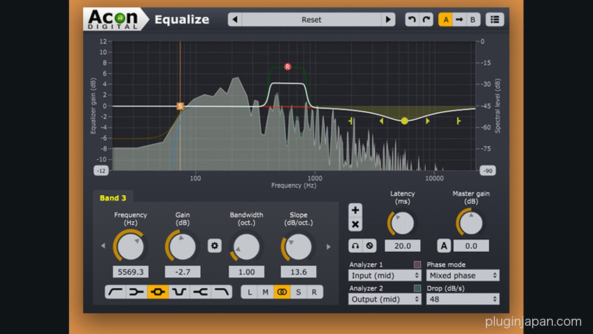Set channel mode to stereo linked

pyautogui.click(x=282, y=292)
